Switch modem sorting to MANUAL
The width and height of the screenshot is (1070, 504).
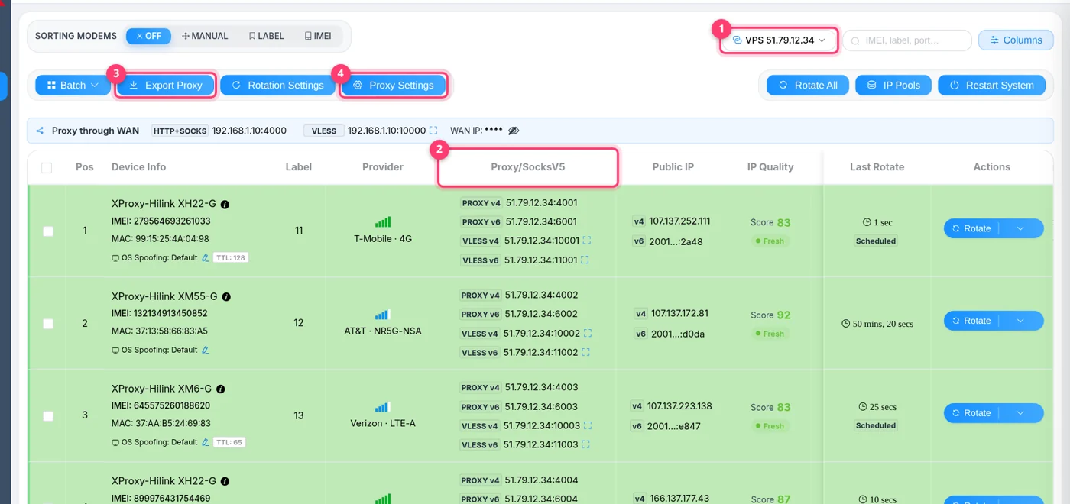coord(205,36)
